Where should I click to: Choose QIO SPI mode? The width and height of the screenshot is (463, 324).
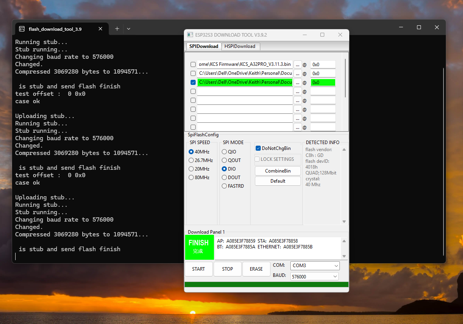pyautogui.click(x=224, y=152)
